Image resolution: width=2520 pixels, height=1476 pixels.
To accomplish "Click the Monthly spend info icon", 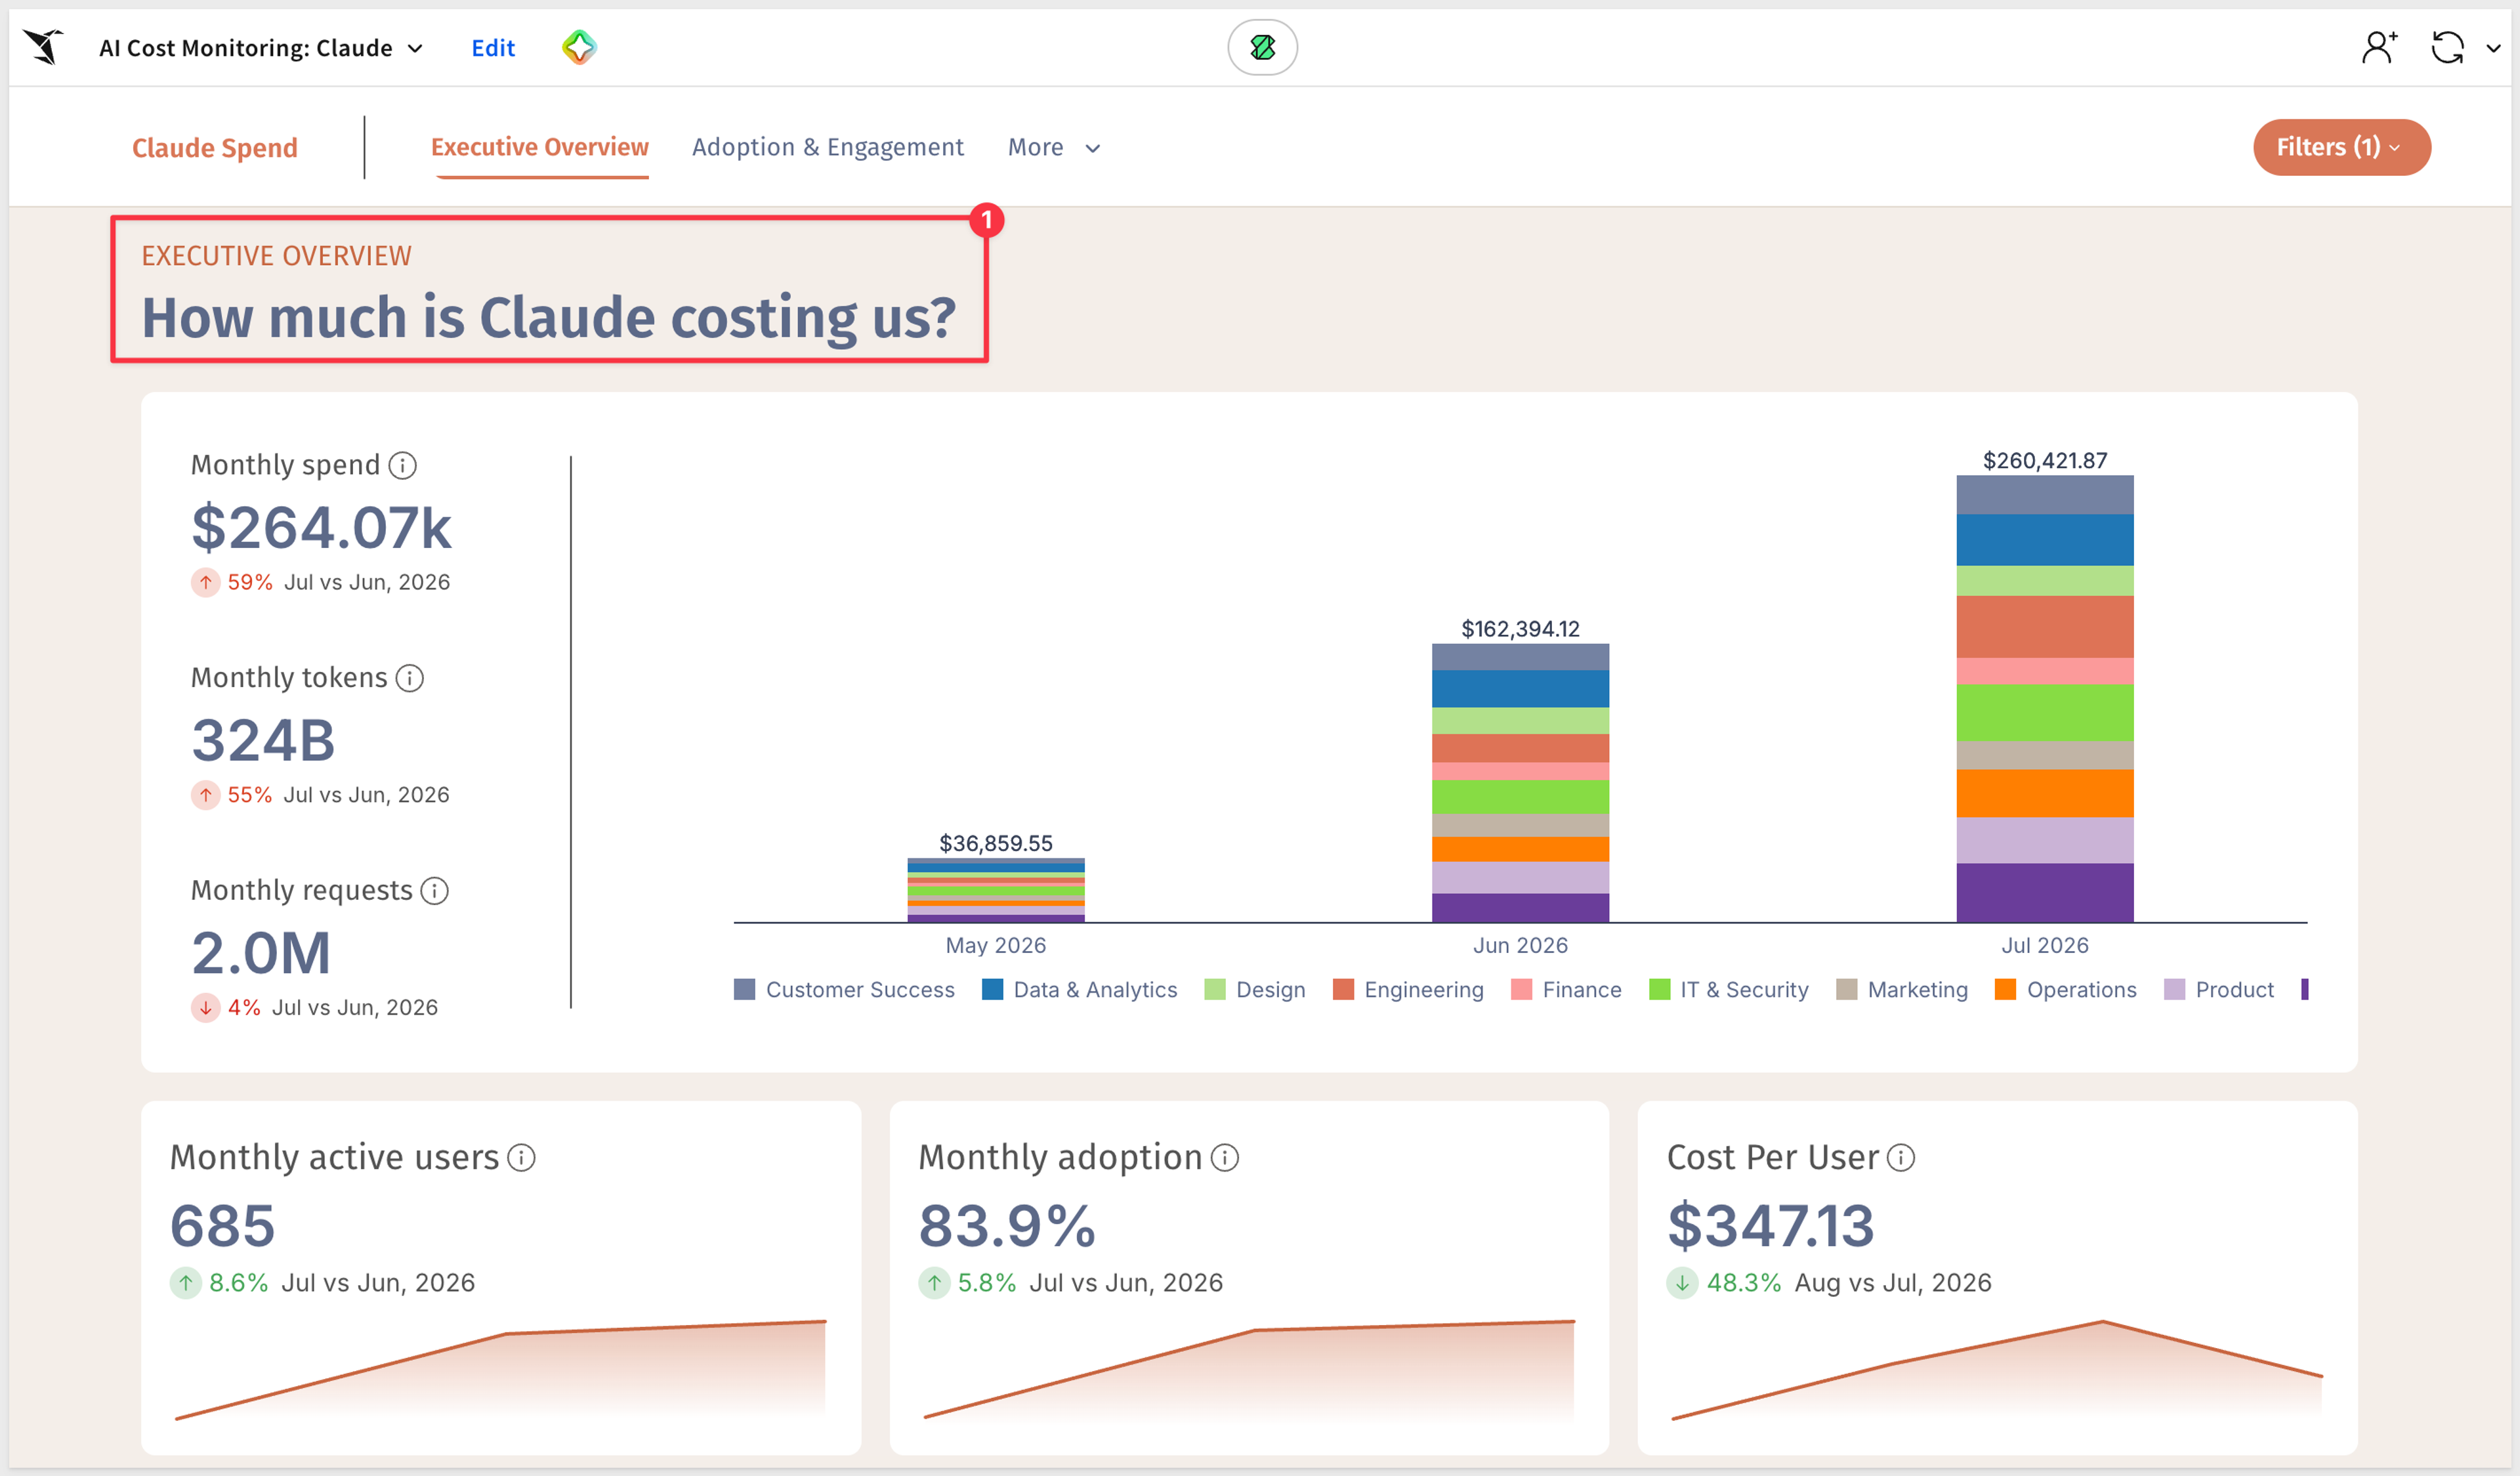I will tap(402, 465).
